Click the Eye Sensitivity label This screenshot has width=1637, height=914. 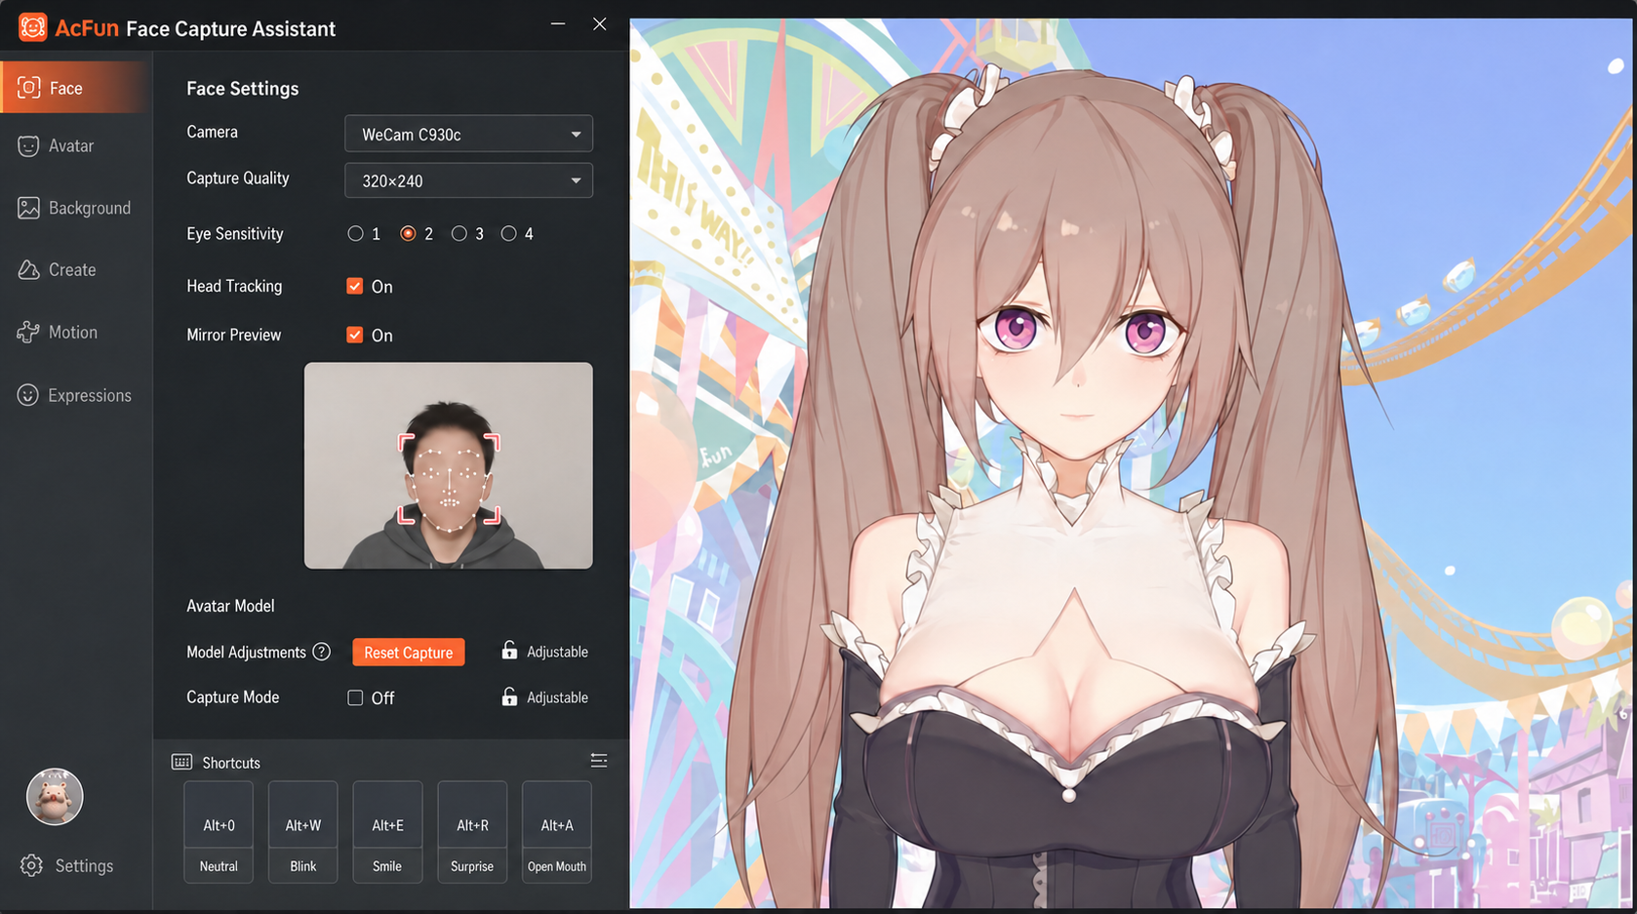coord(235,234)
